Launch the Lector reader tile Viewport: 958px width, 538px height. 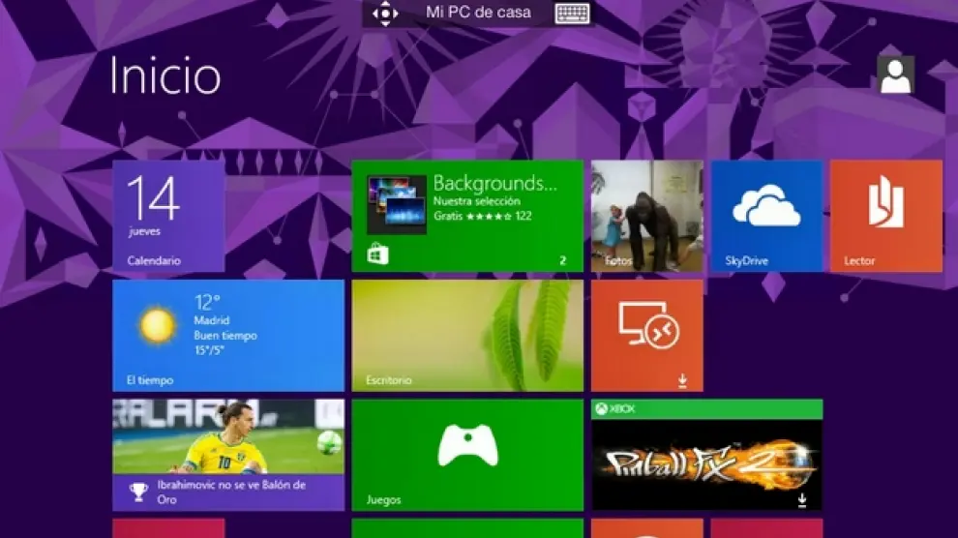click(x=885, y=216)
